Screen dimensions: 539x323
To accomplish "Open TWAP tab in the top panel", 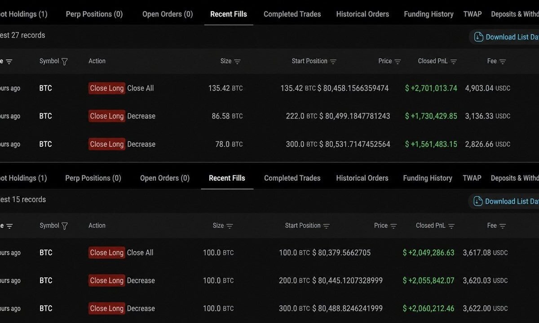I will point(473,14).
